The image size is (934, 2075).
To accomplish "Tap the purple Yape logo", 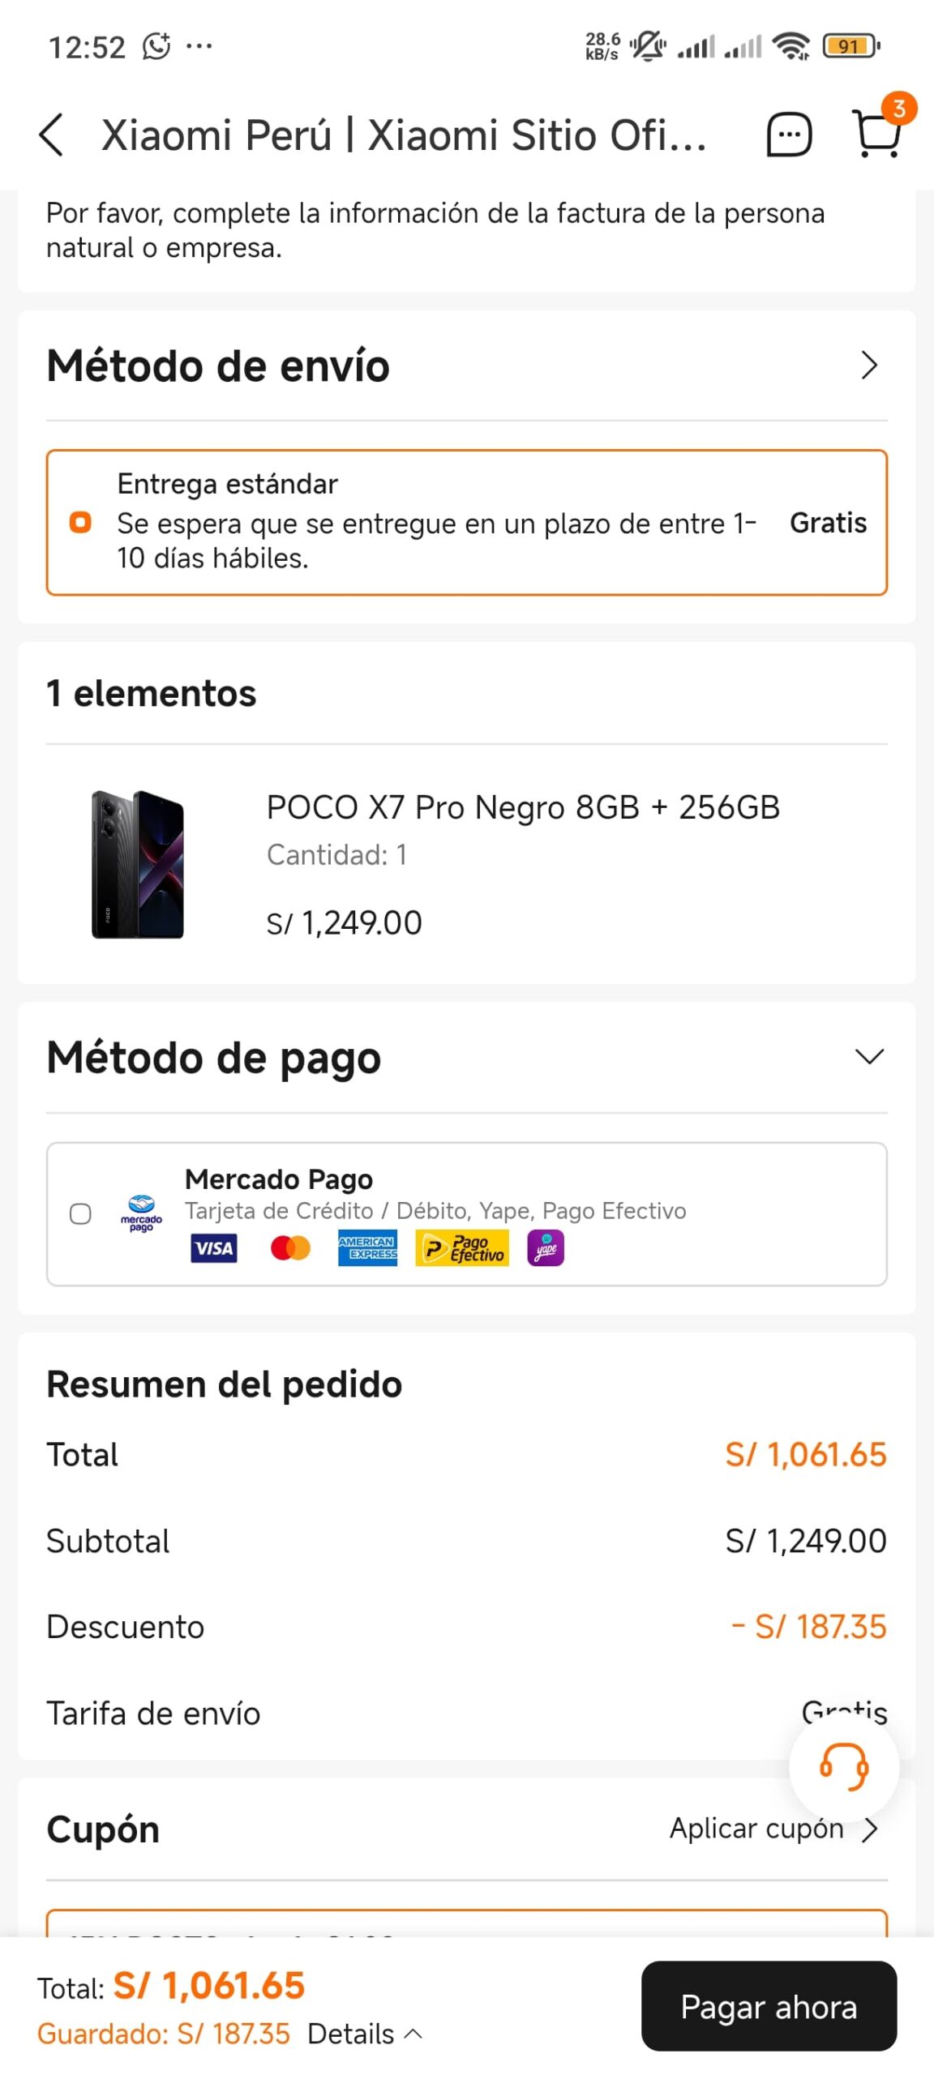I will point(546,1248).
